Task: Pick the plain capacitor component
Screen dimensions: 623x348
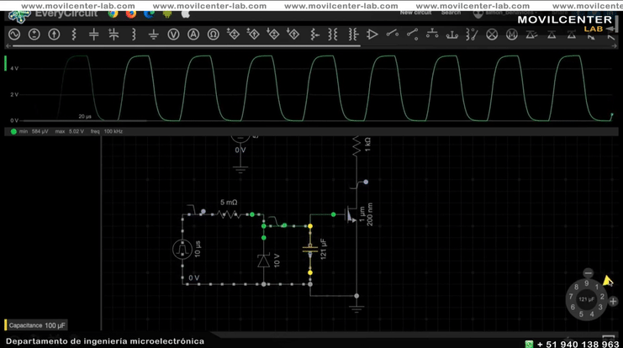Action: pos(94,34)
